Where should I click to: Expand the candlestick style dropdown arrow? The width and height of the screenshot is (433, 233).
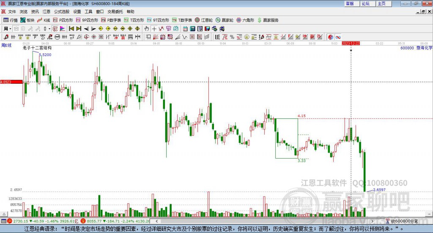point(49,29)
